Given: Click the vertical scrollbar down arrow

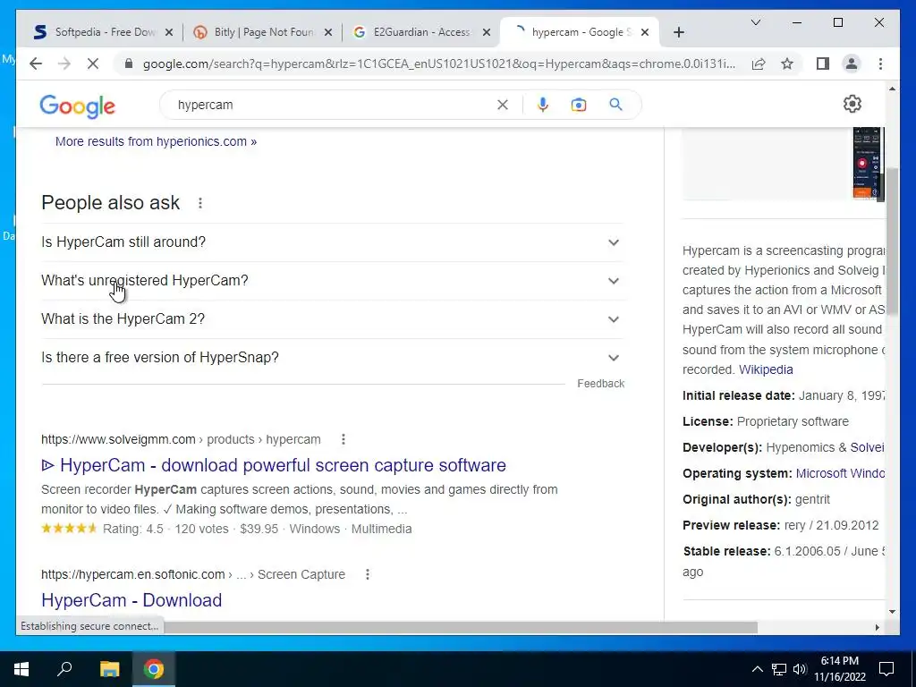Looking at the screenshot, I should coord(892,612).
